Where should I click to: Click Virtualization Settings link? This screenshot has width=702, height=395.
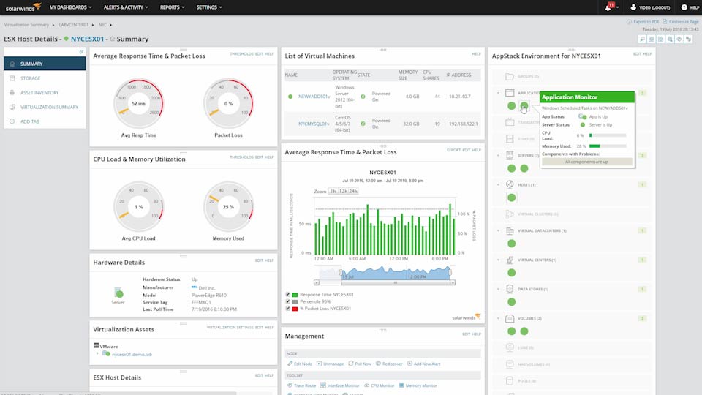(x=230, y=328)
